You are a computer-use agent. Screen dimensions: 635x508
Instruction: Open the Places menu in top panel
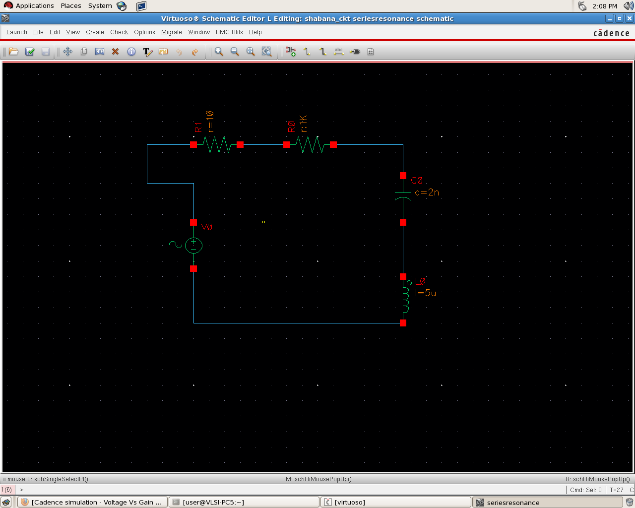71,6
